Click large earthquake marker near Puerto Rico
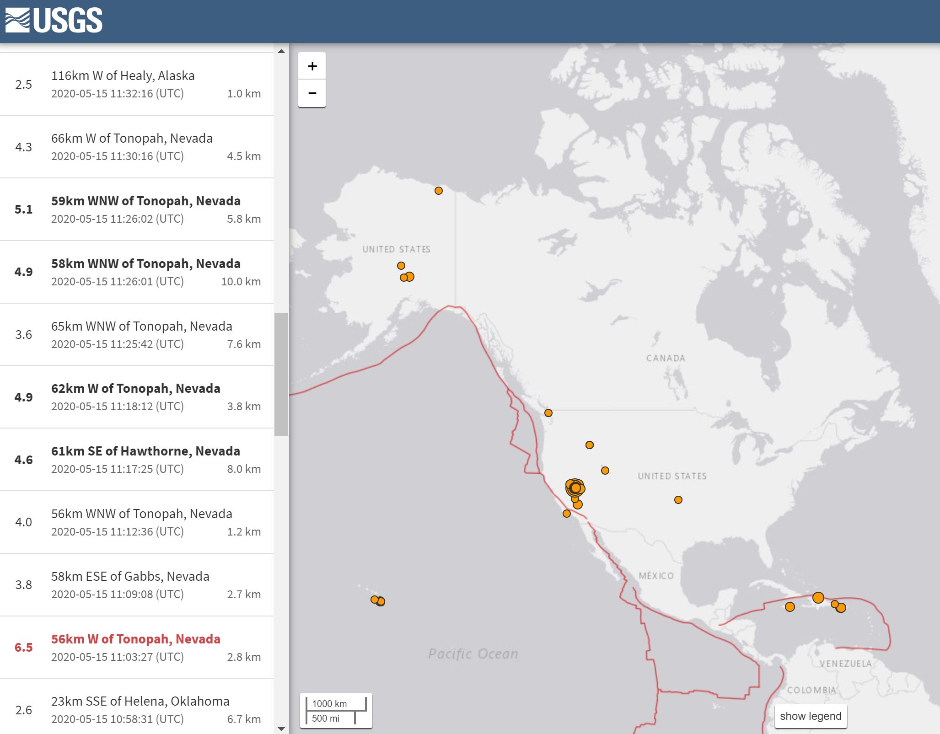The height and width of the screenshot is (734, 940). click(818, 598)
